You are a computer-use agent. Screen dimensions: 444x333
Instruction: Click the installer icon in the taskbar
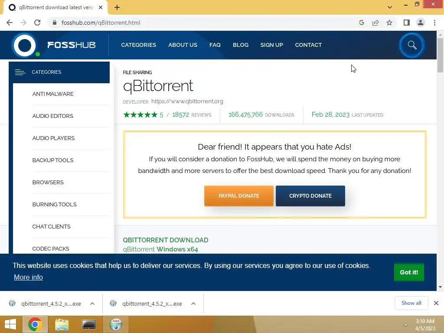(116, 324)
